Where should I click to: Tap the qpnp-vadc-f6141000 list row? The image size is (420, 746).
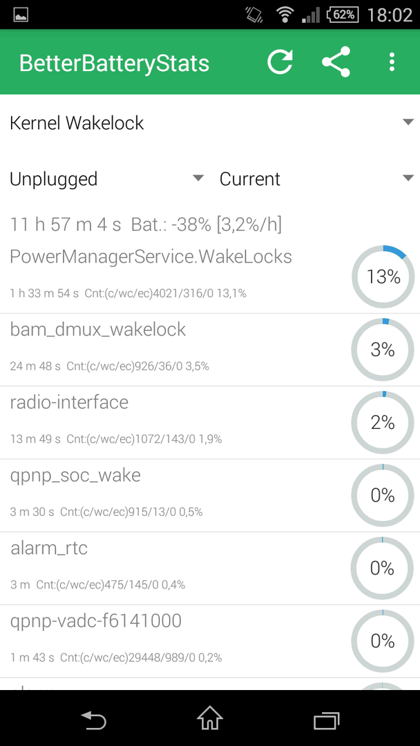click(210, 641)
